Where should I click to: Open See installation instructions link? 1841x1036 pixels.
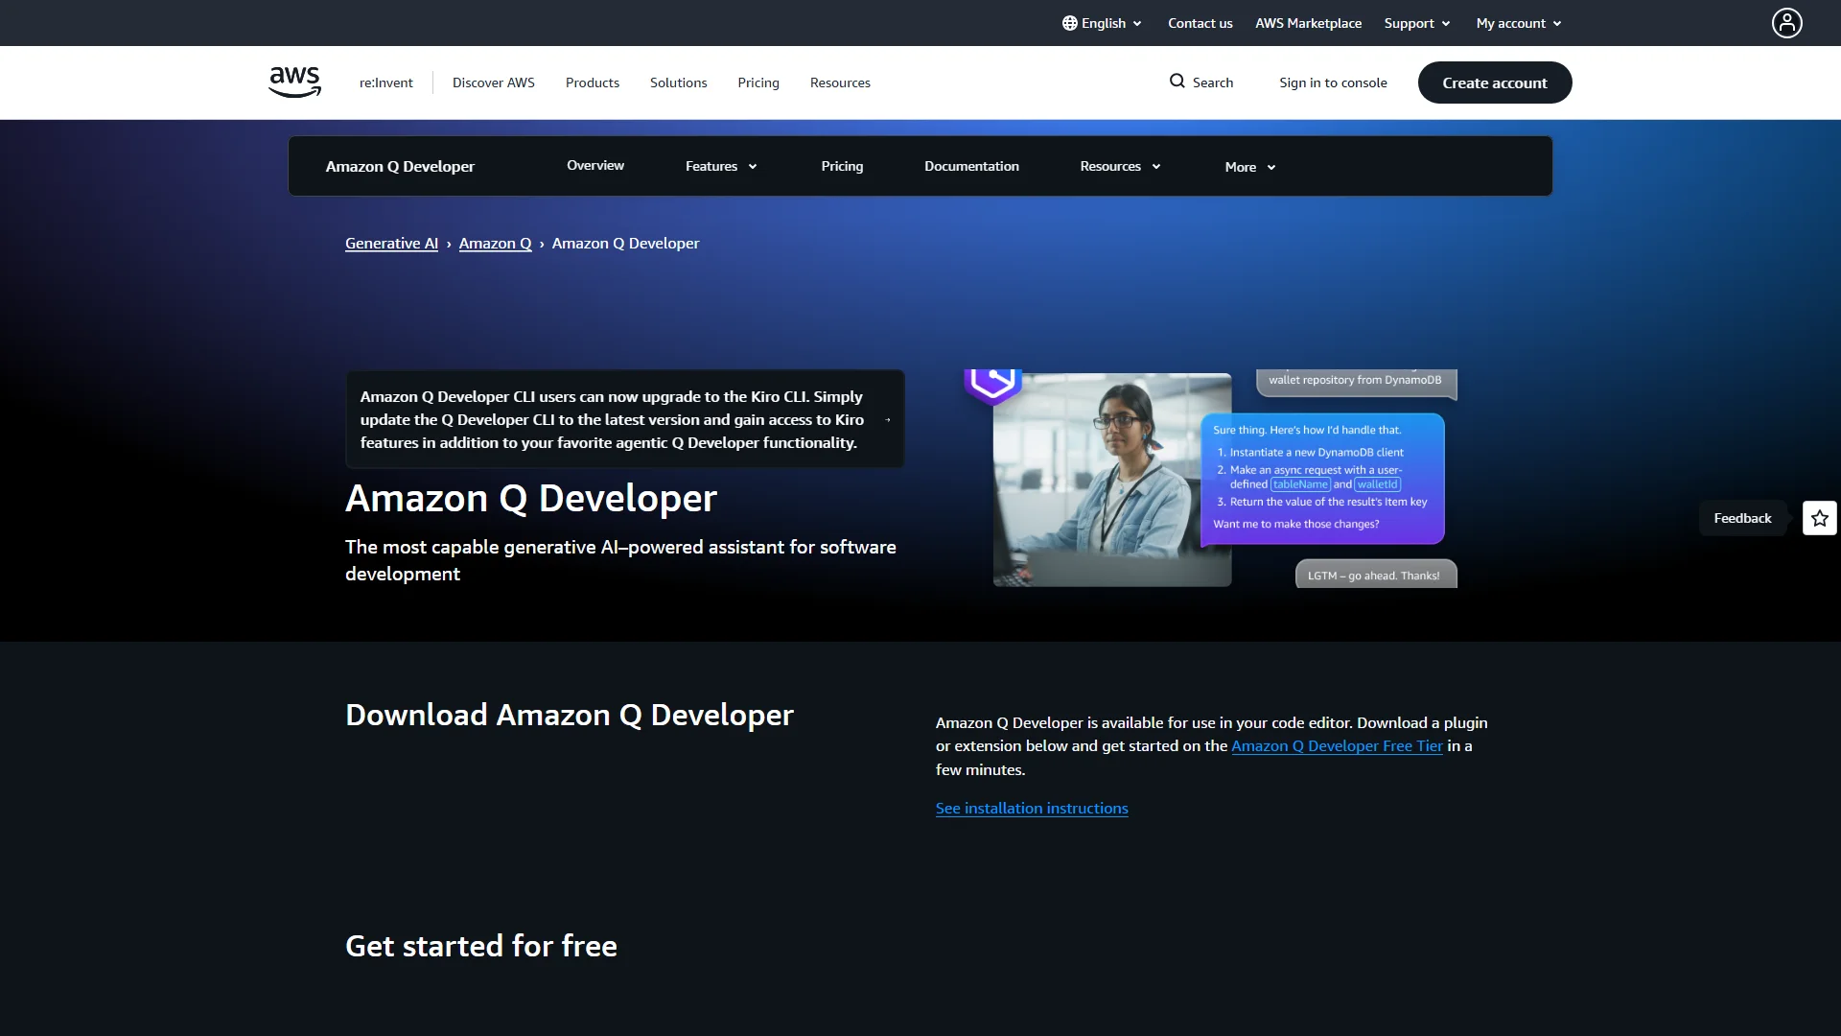pyautogui.click(x=1032, y=808)
